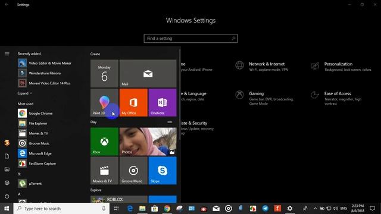Open Task View on taskbar

[x=116, y=209]
